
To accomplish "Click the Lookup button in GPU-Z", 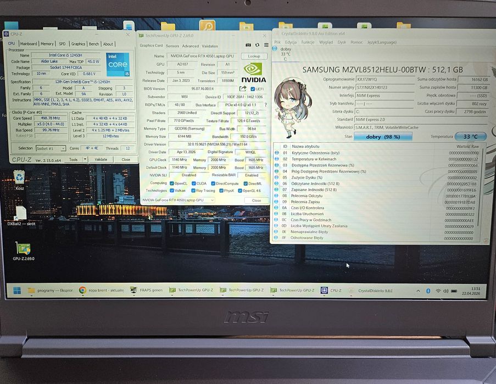I will coord(254,56).
